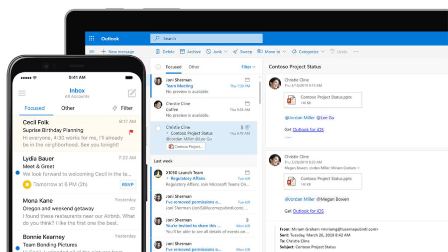Open Christie Cline Coffee email
Screen dimensions: 448x252
click(204, 109)
